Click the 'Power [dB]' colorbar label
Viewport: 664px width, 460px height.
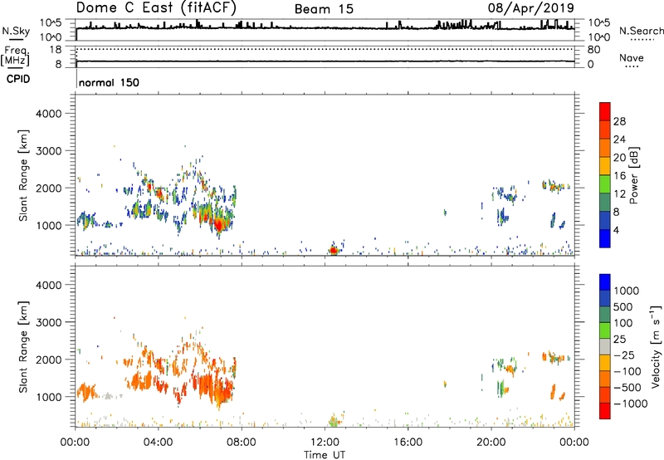point(633,175)
